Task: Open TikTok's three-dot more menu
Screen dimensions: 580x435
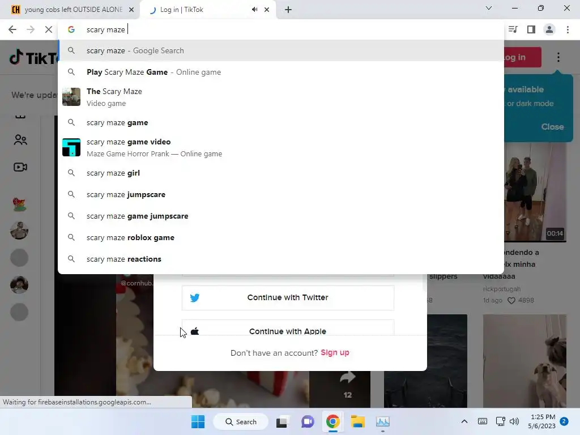Action: (558, 57)
